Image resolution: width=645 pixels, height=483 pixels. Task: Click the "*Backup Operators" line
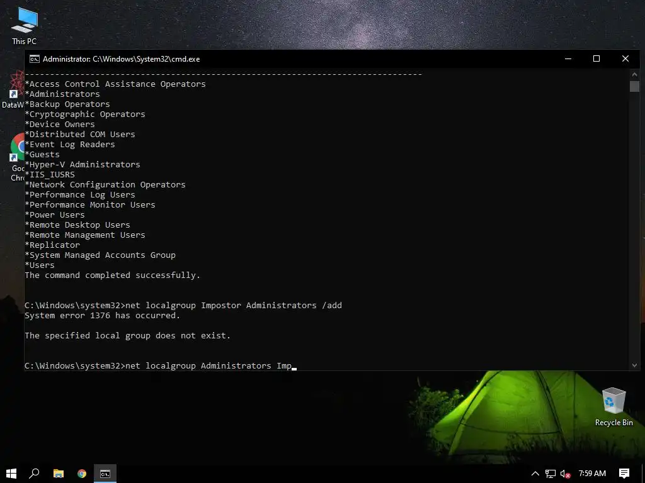pyautogui.click(x=67, y=104)
